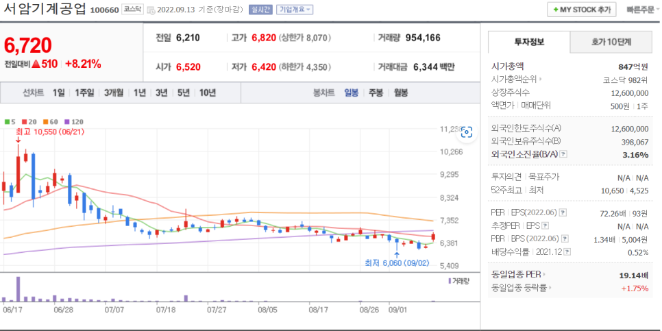Click the help icon next to 배당수익률 2021.12
The height and width of the screenshot is (331, 662).
[x=567, y=252]
